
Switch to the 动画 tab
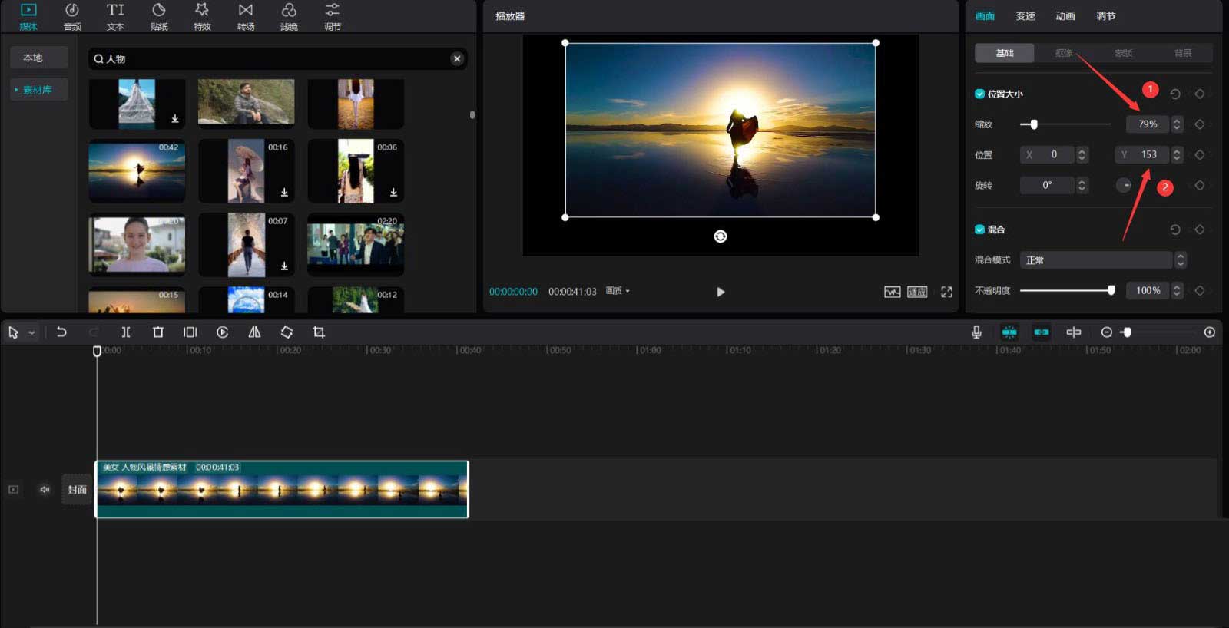[1065, 16]
